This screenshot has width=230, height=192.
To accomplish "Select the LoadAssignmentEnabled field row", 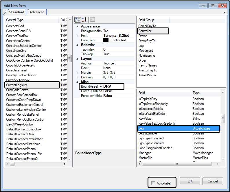I will (179, 148).
